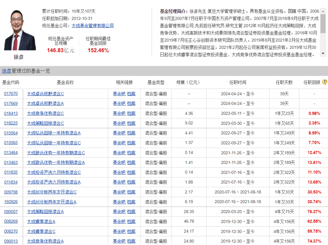Image resolution: width=328 pixels, height=245 pixels.
Task: Open 档案 for 大成创业板两年定开混合A
Action: click(131, 202)
